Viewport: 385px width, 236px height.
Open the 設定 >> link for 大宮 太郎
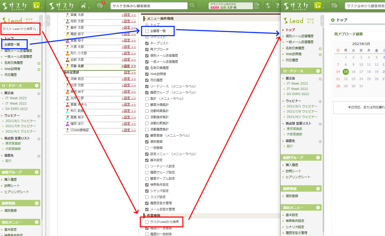click(129, 47)
